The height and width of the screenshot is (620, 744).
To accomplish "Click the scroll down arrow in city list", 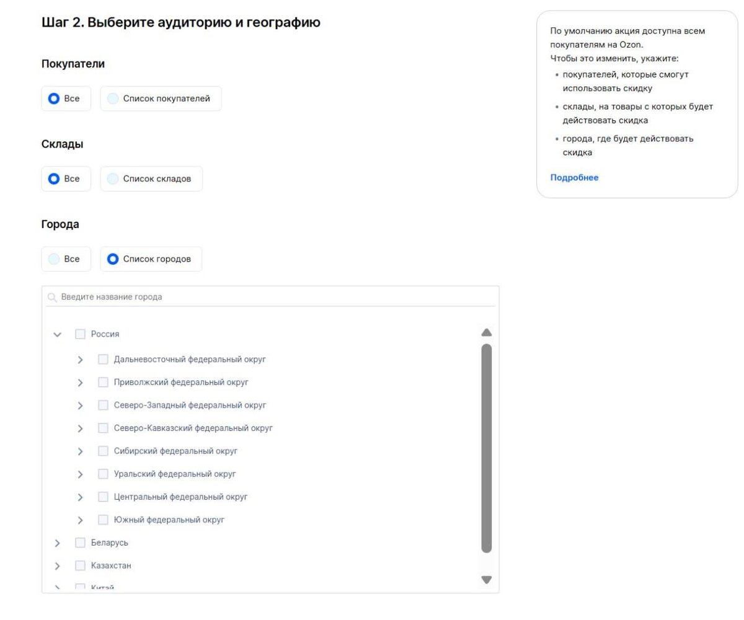I will [x=487, y=580].
